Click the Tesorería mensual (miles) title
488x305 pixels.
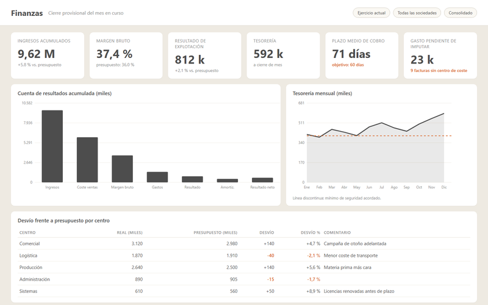pos(322,93)
